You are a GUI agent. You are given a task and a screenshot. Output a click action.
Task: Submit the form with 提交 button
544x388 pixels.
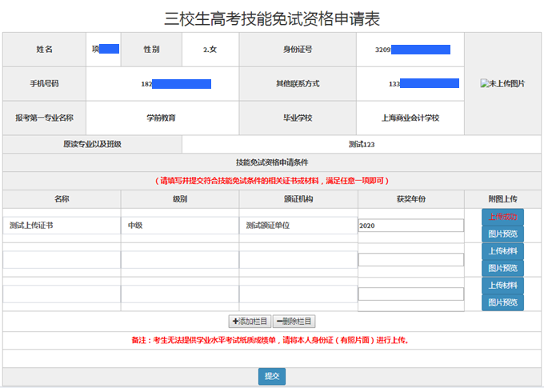(x=271, y=376)
